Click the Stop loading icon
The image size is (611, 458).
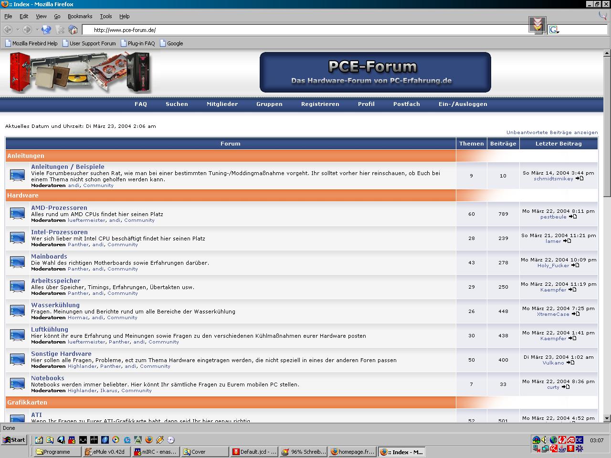click(60, 30)
